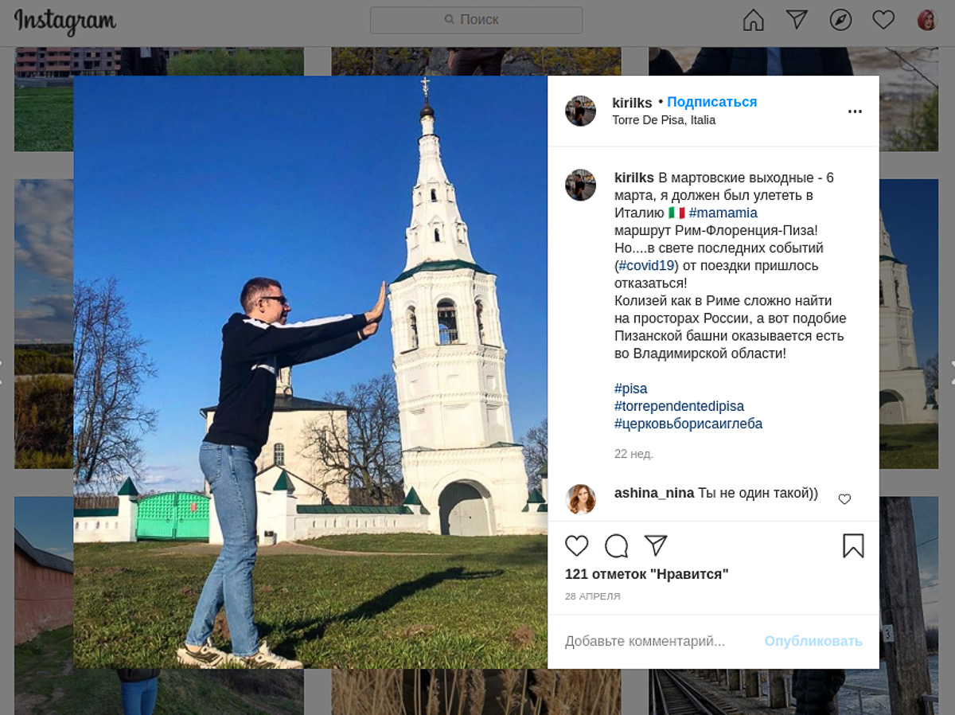
Task: Save the post with the bookmark icon
Action: 852,546
